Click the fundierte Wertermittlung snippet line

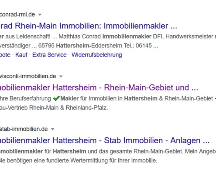pyautogui.click(x=79, y=161)
